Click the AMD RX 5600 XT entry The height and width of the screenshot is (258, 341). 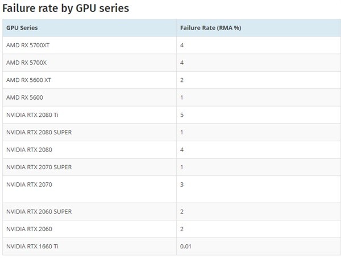click(x=28, y=80)
